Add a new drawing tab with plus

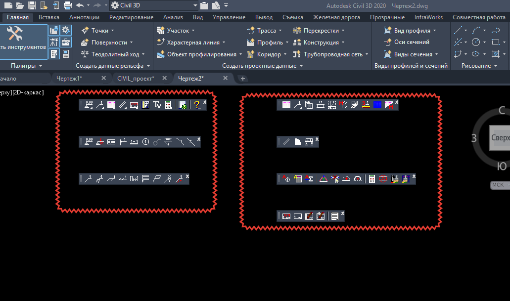click(243, 78)
